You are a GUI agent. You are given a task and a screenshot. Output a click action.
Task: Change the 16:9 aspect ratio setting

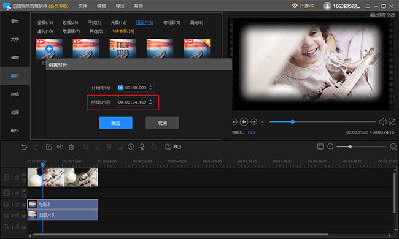[x=251, y=132]
